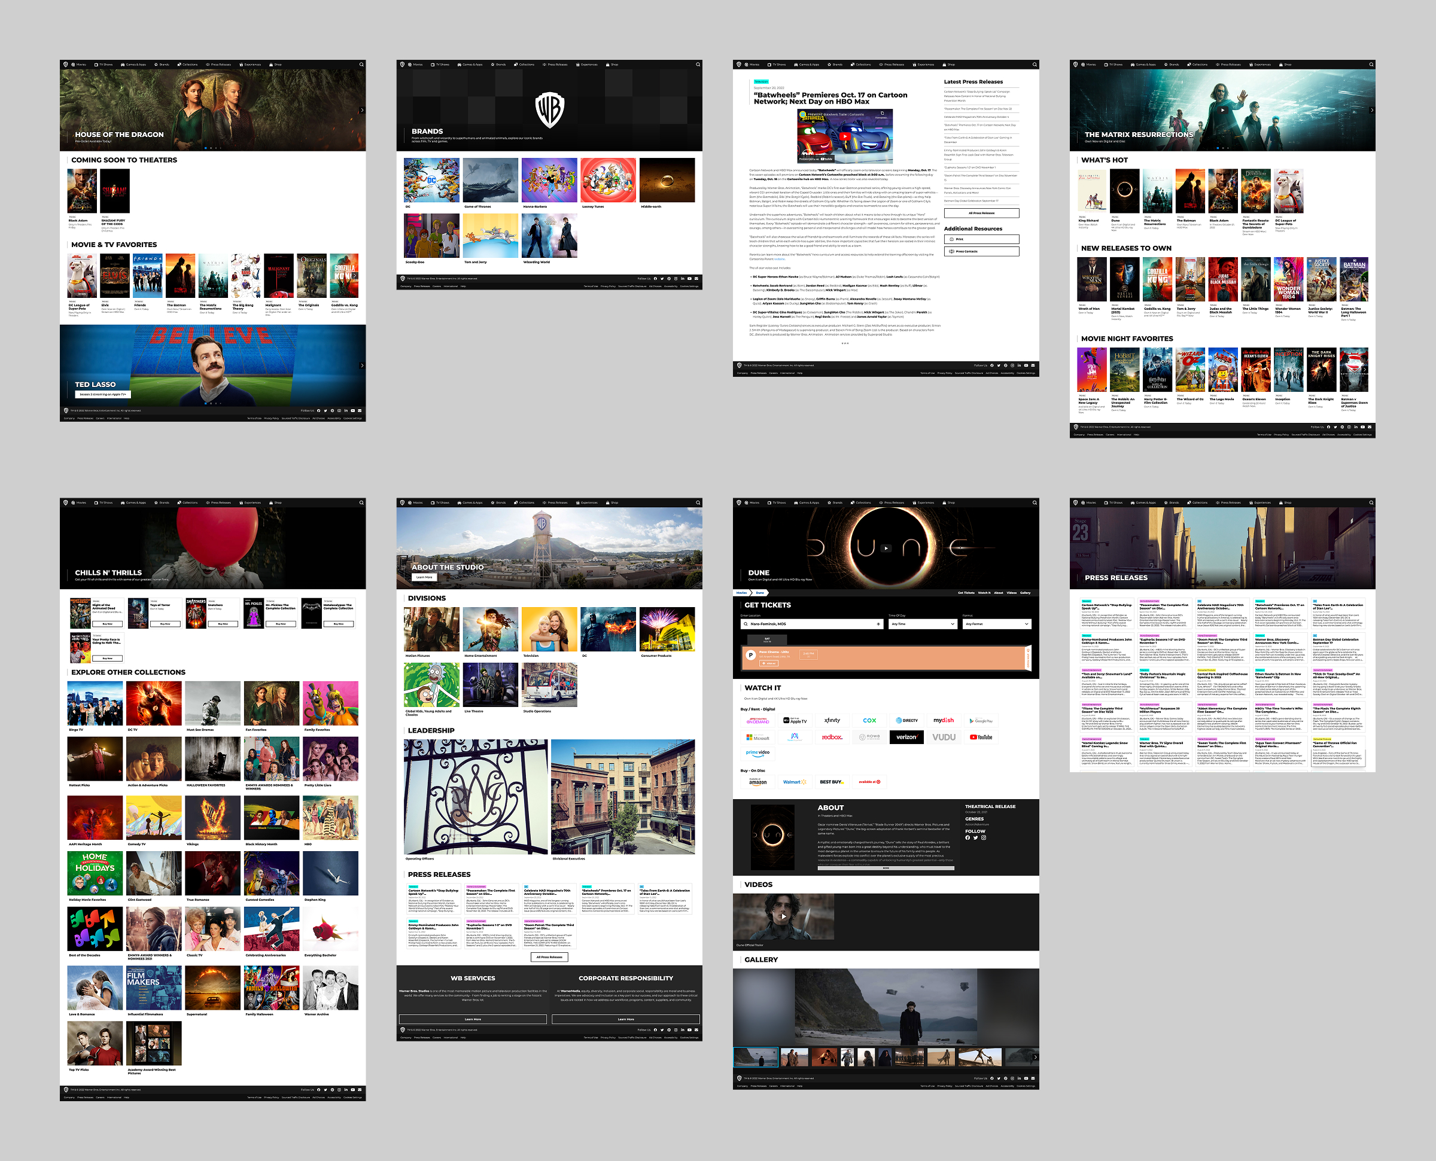Open the Any Time dropdown
This screenshot has height=1161, width=1436.
(923, 624)
